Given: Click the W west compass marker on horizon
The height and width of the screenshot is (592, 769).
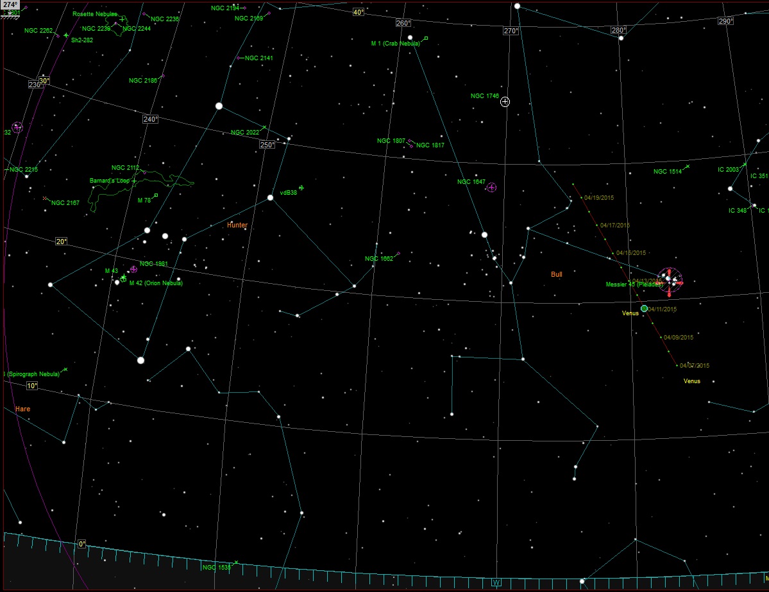Looking at the screenshot, I should coord(496,582).
